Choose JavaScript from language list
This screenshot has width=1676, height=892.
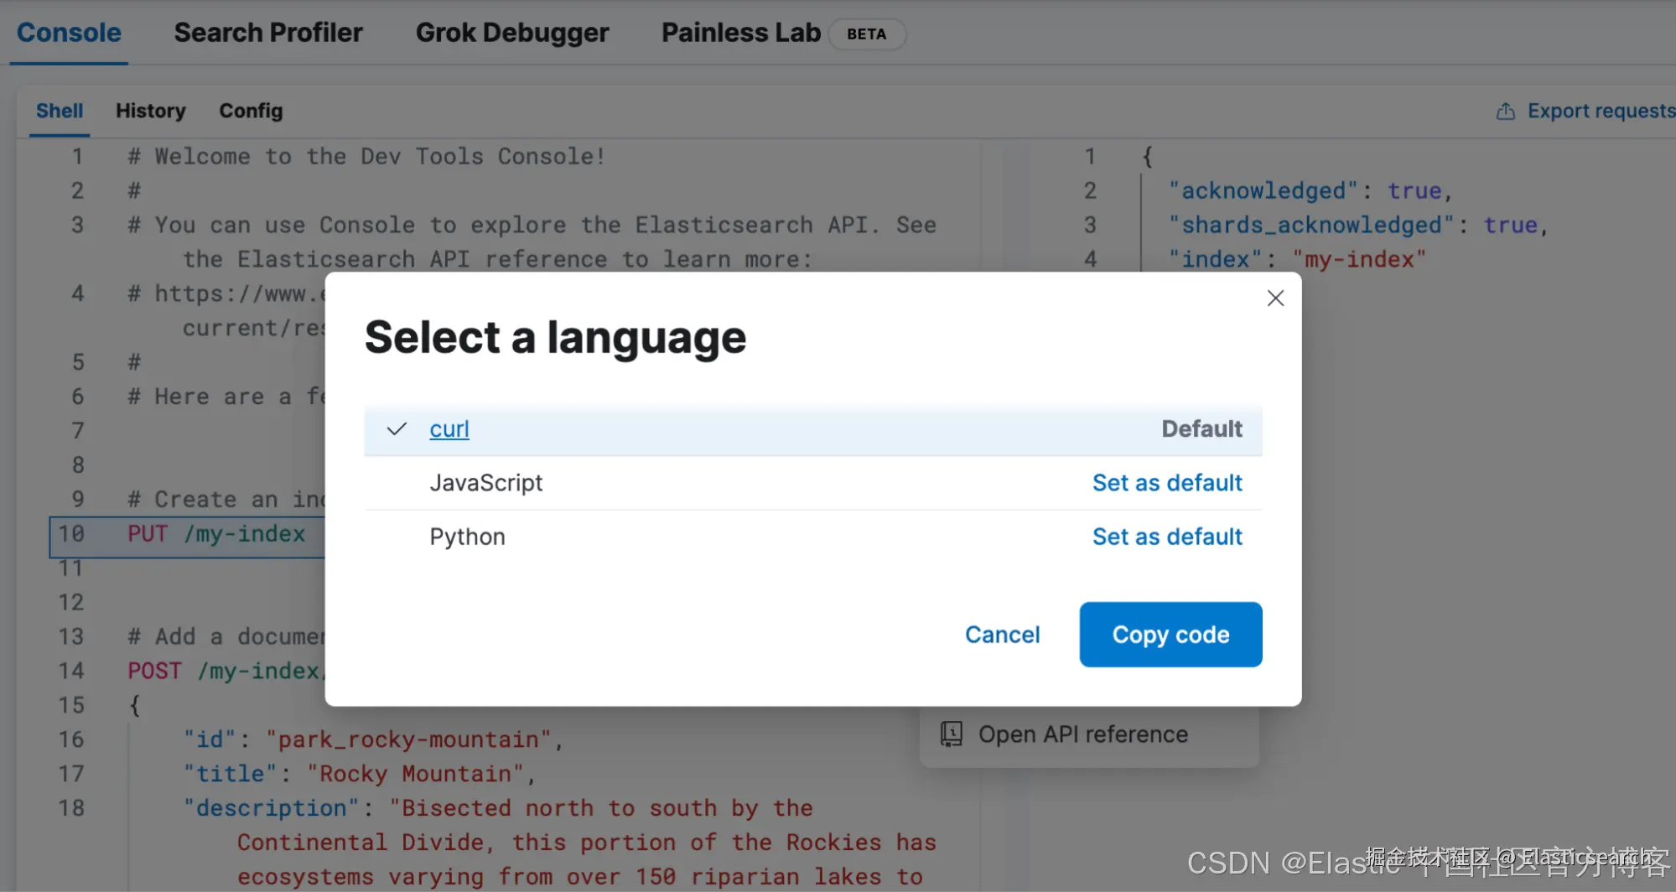(x=486, y=483)
